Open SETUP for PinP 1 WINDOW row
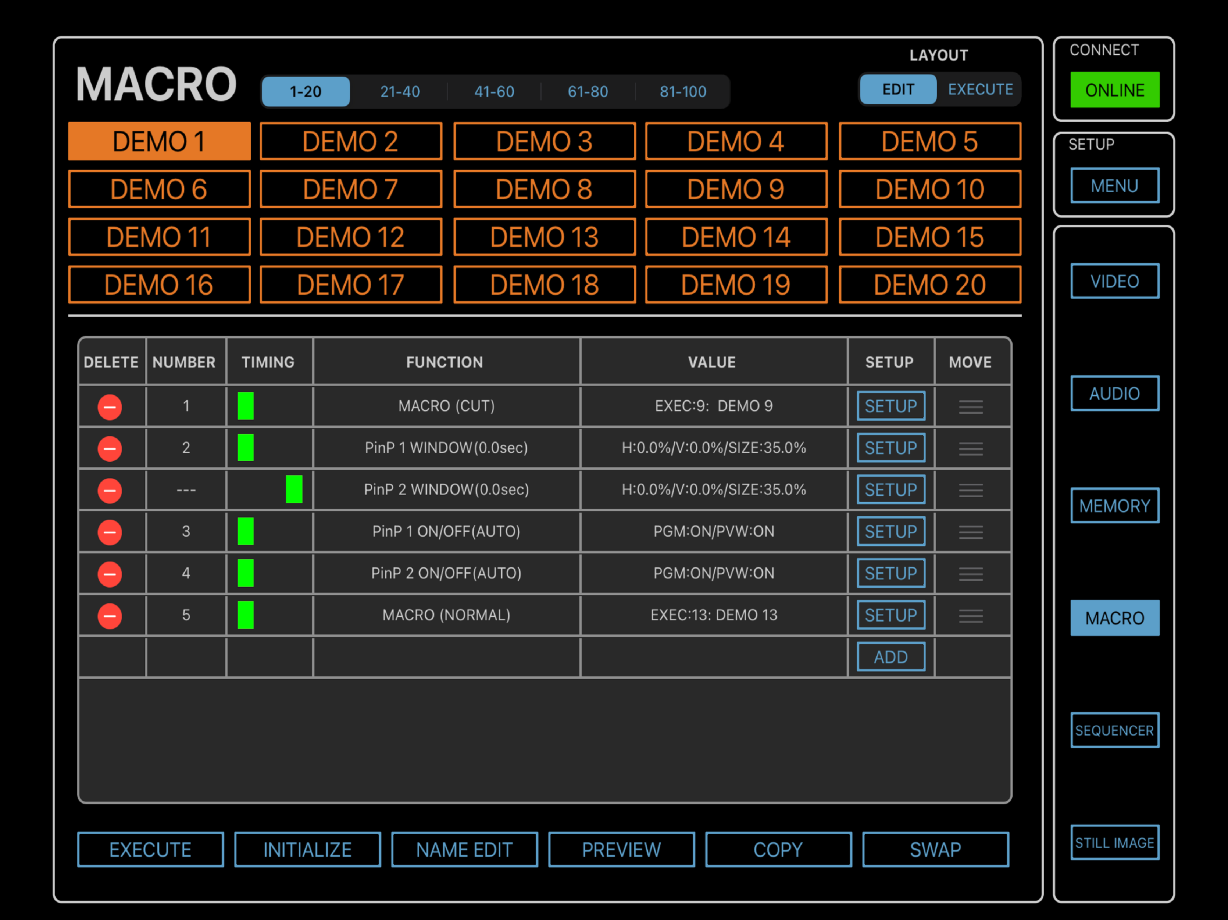The width and height of the screenshot is (1228, 920). [890, 448]
